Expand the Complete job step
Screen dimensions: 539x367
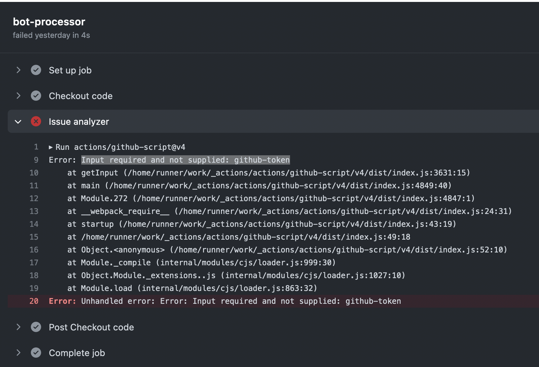(x=18, y=353)
